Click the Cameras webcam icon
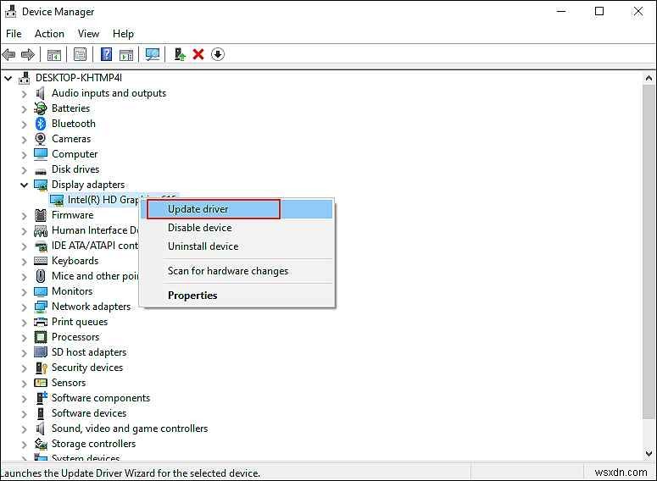 click(x=41, y=139)
